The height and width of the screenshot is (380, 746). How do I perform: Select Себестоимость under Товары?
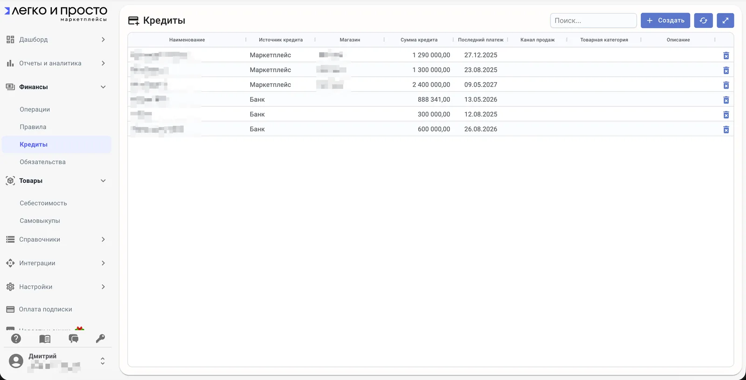(x=43, y=203)
